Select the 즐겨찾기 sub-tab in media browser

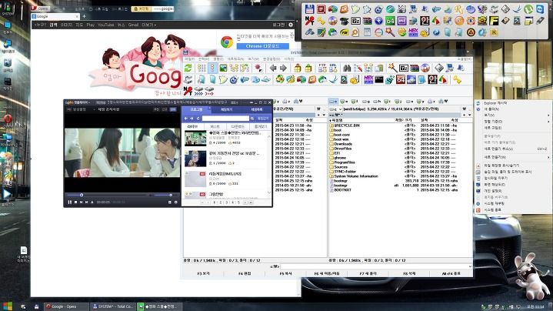[x=260, y=126]
